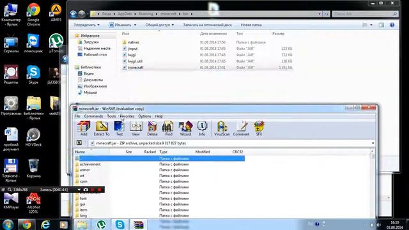Show archive Info in WinRAR
Screen dimensions: 409x230
point(202,128)
